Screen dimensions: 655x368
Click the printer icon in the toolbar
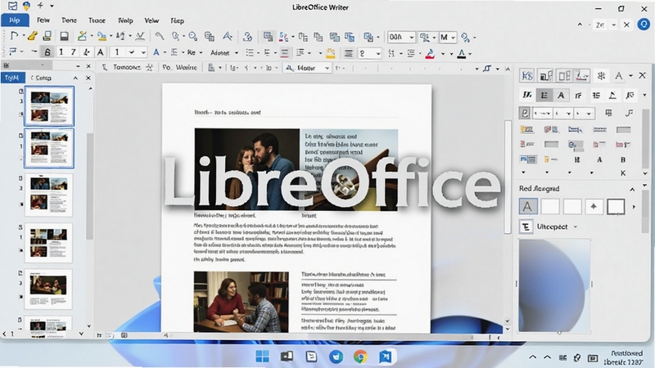(x=47, y=36)
